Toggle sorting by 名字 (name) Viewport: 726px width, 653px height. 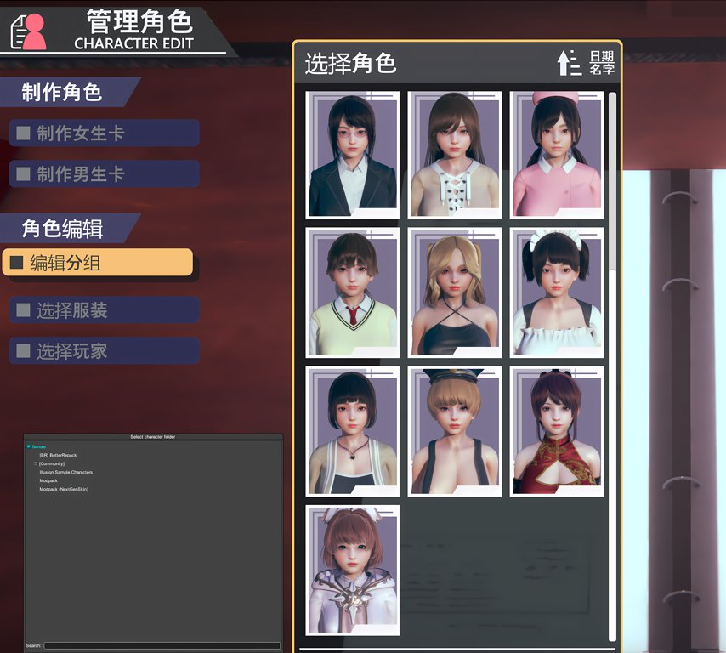click(603, 68)
